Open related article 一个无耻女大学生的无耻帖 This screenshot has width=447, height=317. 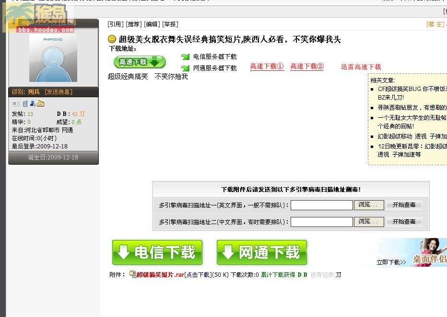pos(412,122)
